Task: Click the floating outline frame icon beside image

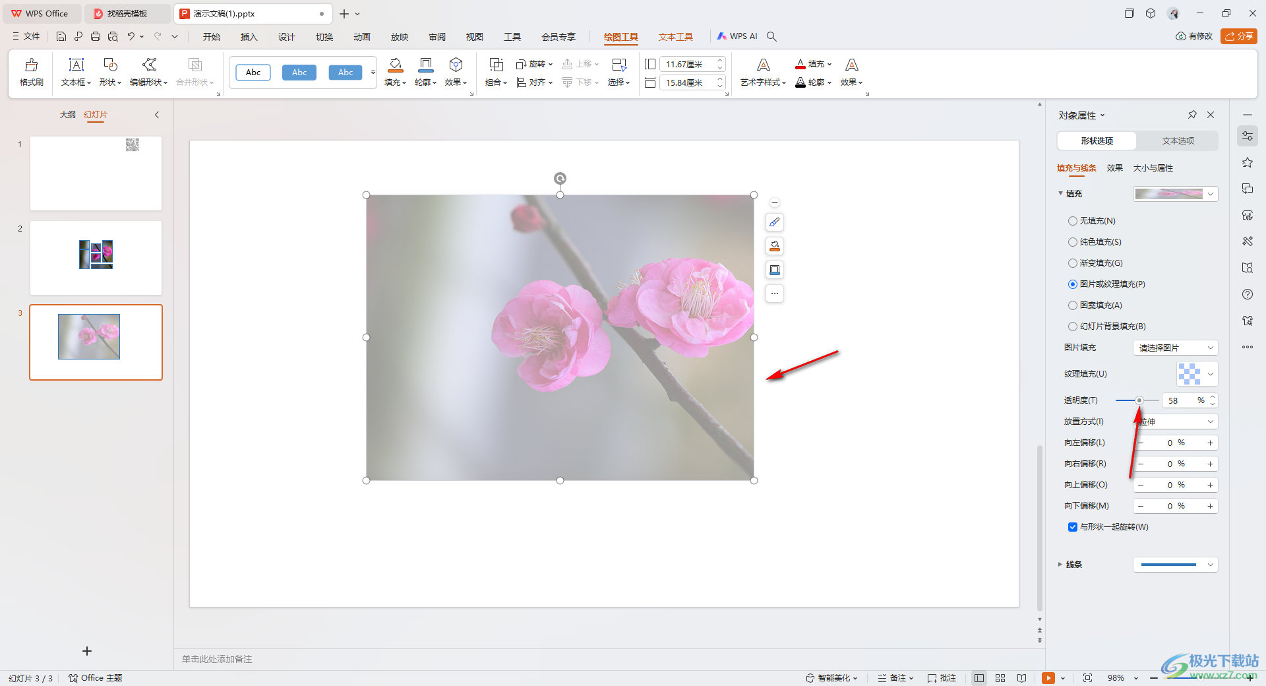Action: (775, 270)
